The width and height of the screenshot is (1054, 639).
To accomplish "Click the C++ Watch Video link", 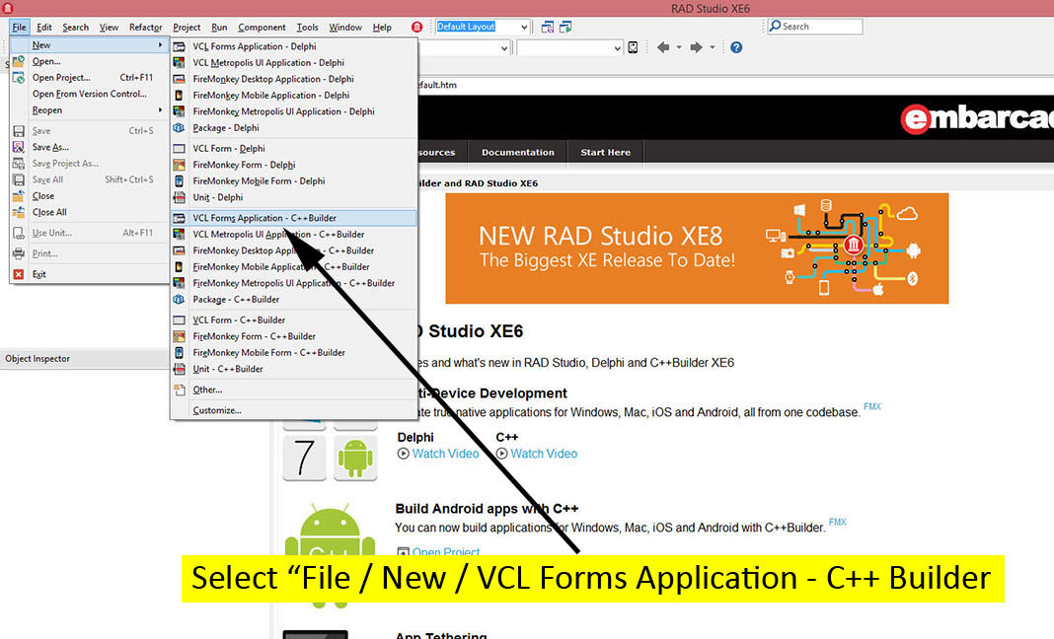I will pos(543,454).
